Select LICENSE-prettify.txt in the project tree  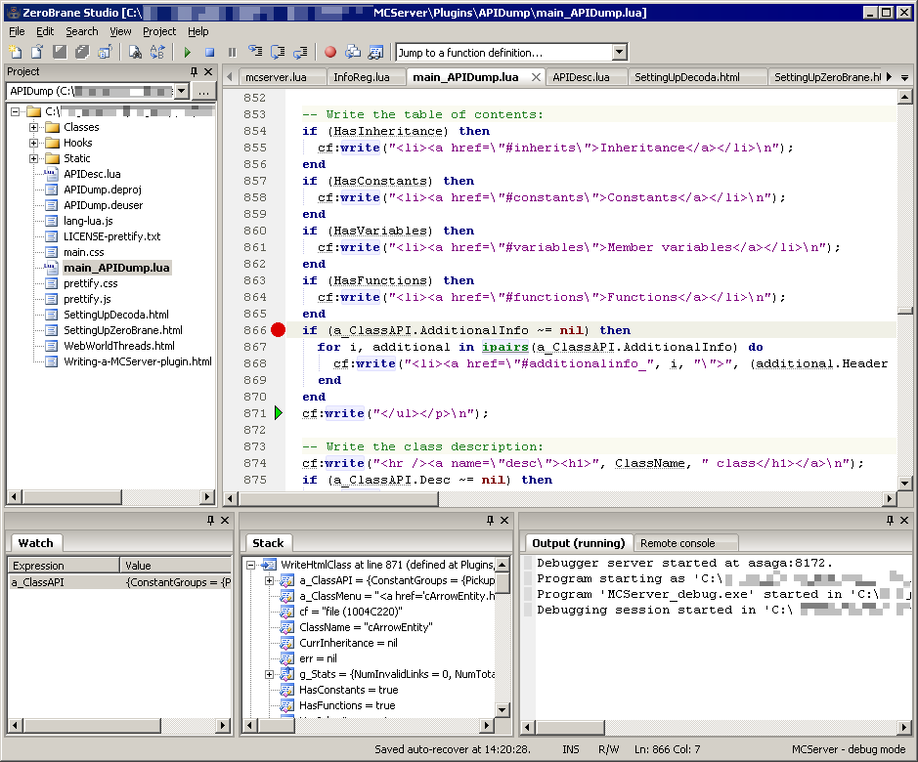[111, 236]
